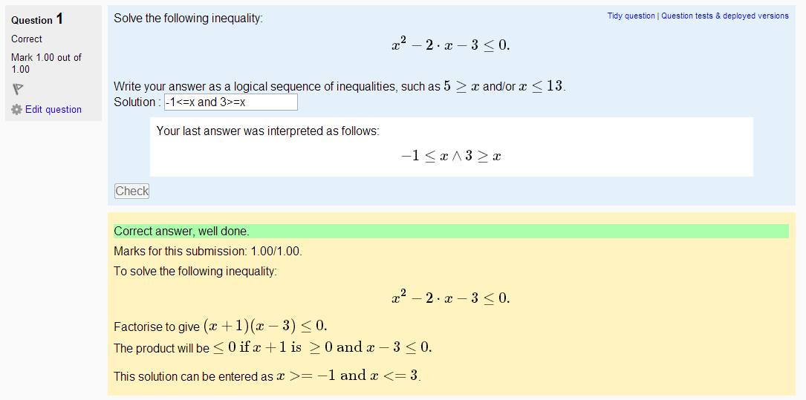
Task: Open Question tests & deployed versions
Action: click(x=725, y=16)
